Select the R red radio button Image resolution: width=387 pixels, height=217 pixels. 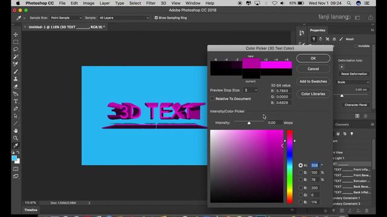pos(301,187)
